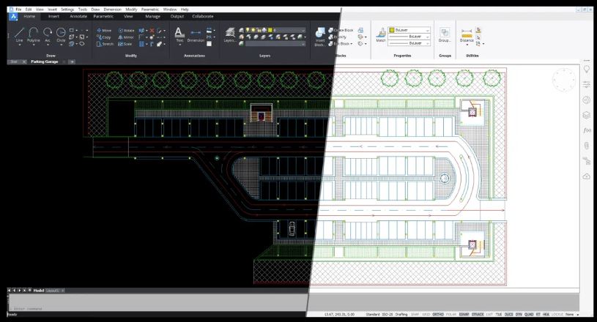Click the Distance measure tool
The image size is (597, 322).
click(x=467, y=35)
